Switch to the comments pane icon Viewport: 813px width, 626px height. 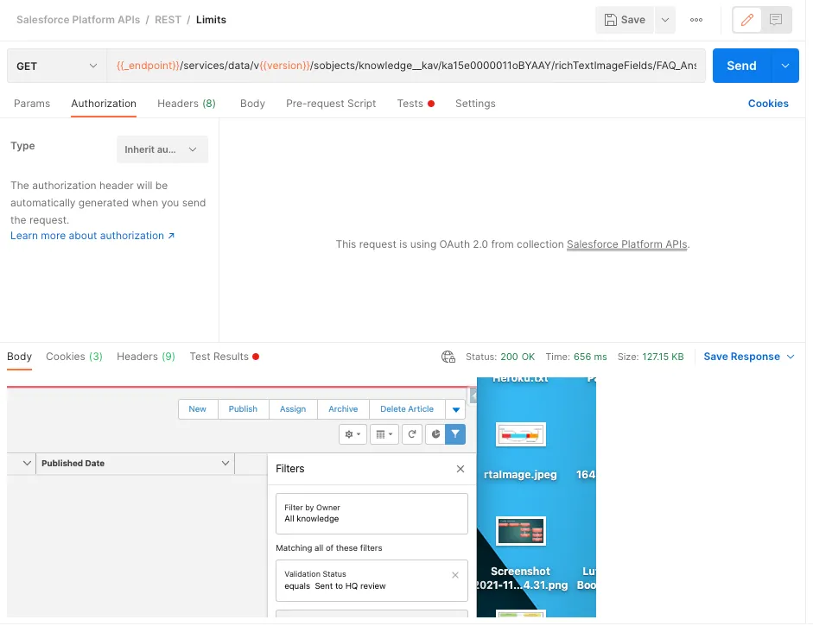(x=775, y=19)
